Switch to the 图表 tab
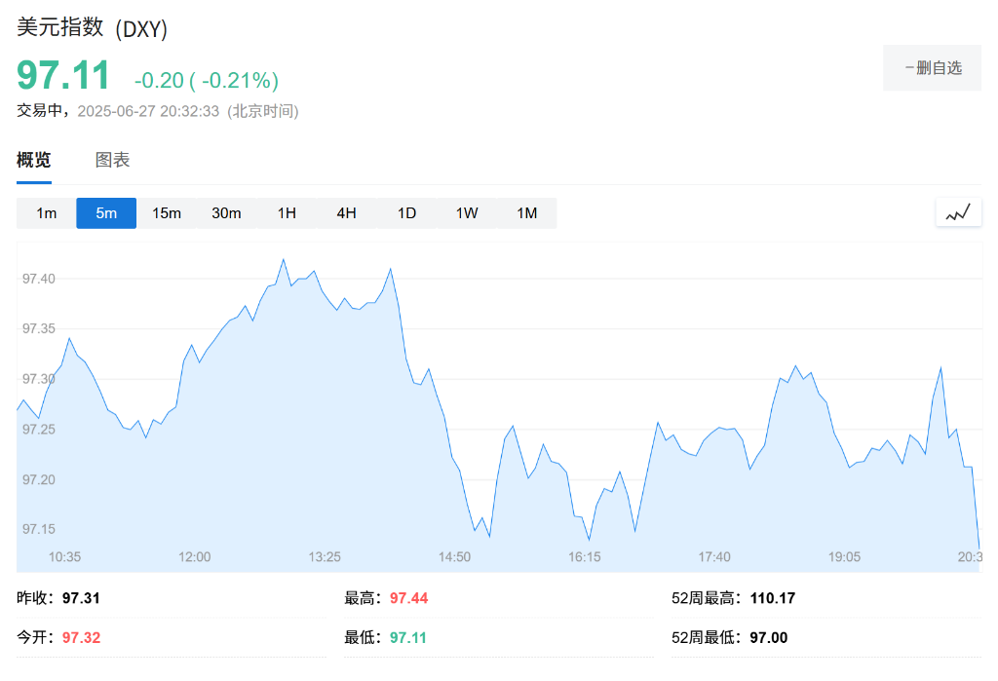Screen dimensions: 998x681 pos(113,160)
